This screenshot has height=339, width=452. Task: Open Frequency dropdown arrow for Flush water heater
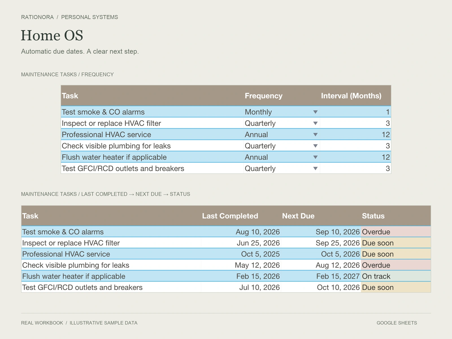316,157
